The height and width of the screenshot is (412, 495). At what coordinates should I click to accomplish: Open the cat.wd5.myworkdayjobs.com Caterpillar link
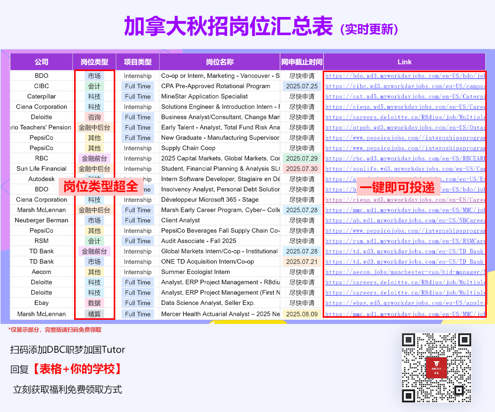[405, 97]
